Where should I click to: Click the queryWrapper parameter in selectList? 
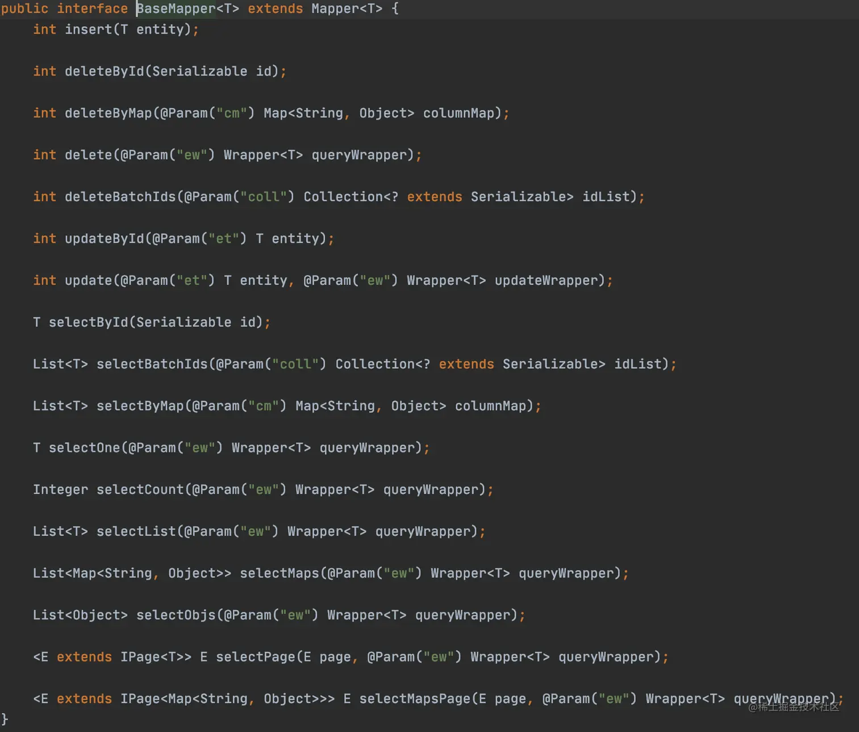423,531
